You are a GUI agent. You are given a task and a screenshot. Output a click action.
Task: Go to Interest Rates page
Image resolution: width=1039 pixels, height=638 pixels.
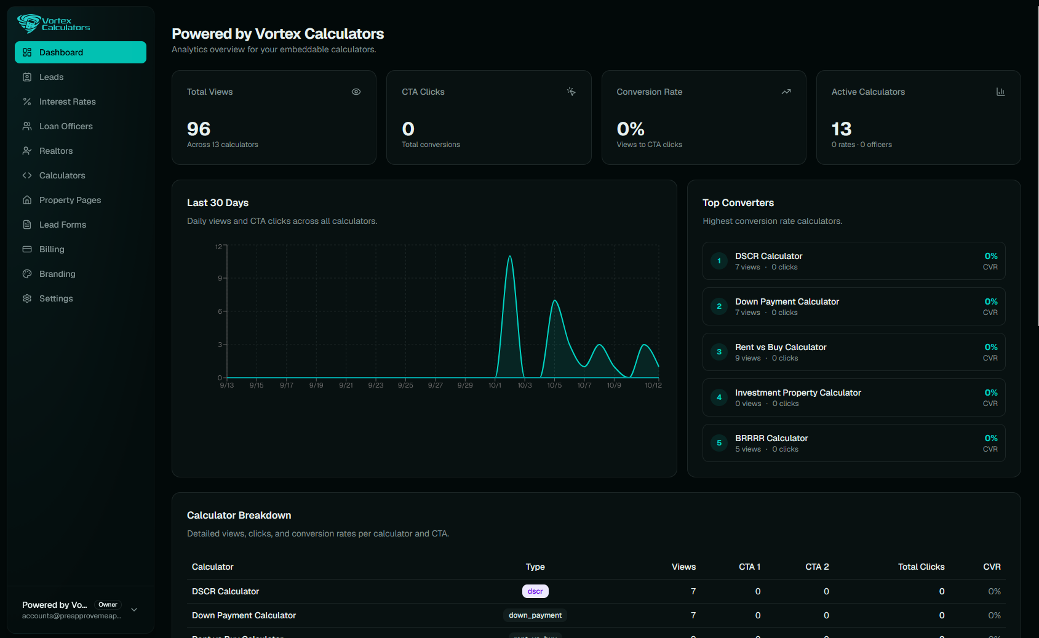pos(81,102)
